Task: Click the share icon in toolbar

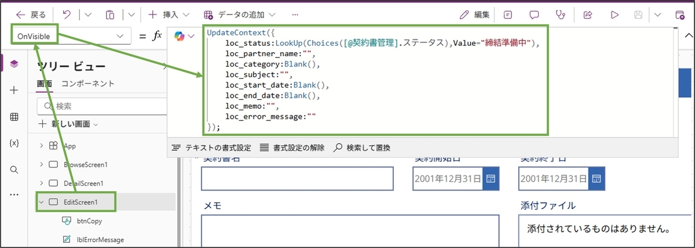Action: [587, 14]
